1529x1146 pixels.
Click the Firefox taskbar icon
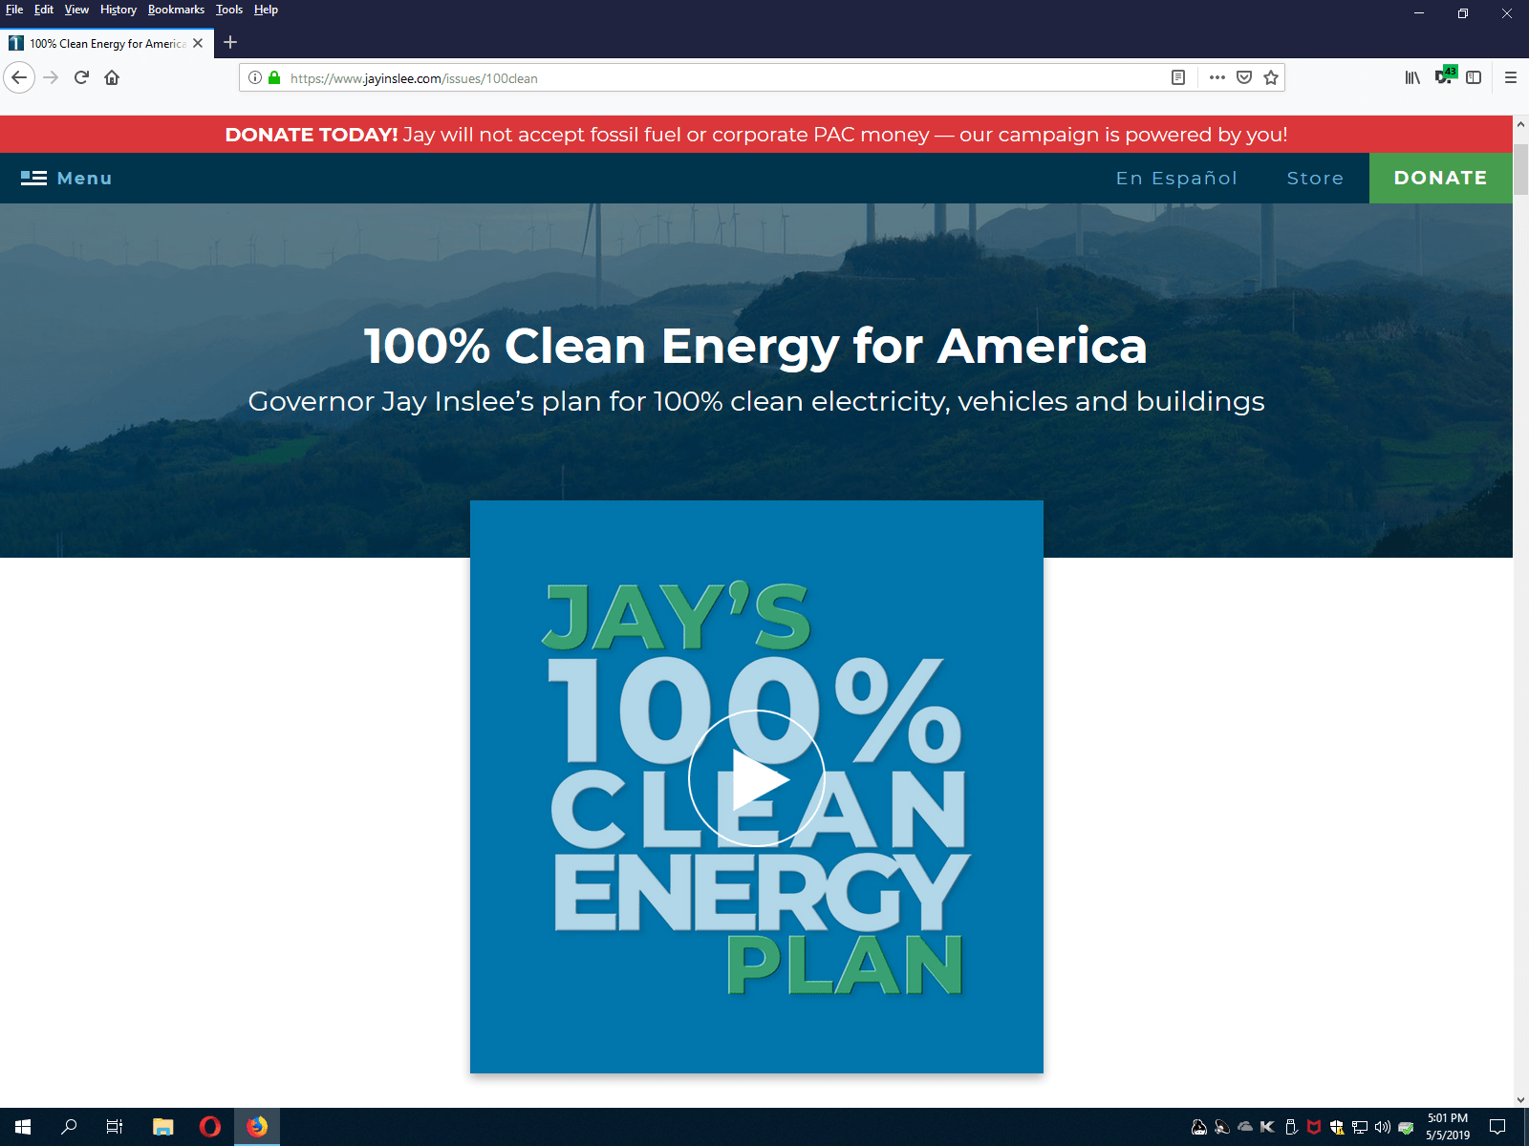(257, 1127)
